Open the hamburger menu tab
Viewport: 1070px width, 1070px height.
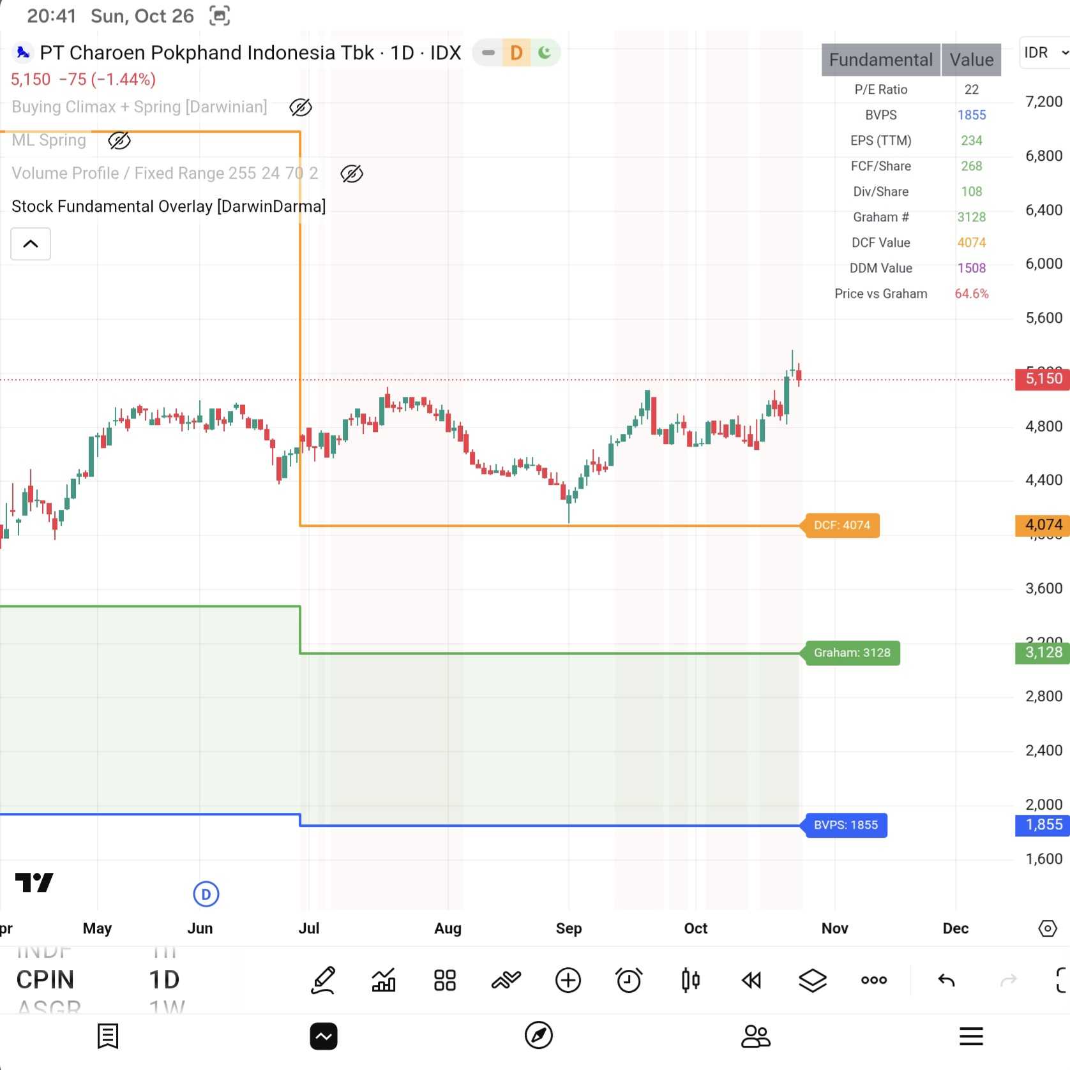coord(971,1036)
